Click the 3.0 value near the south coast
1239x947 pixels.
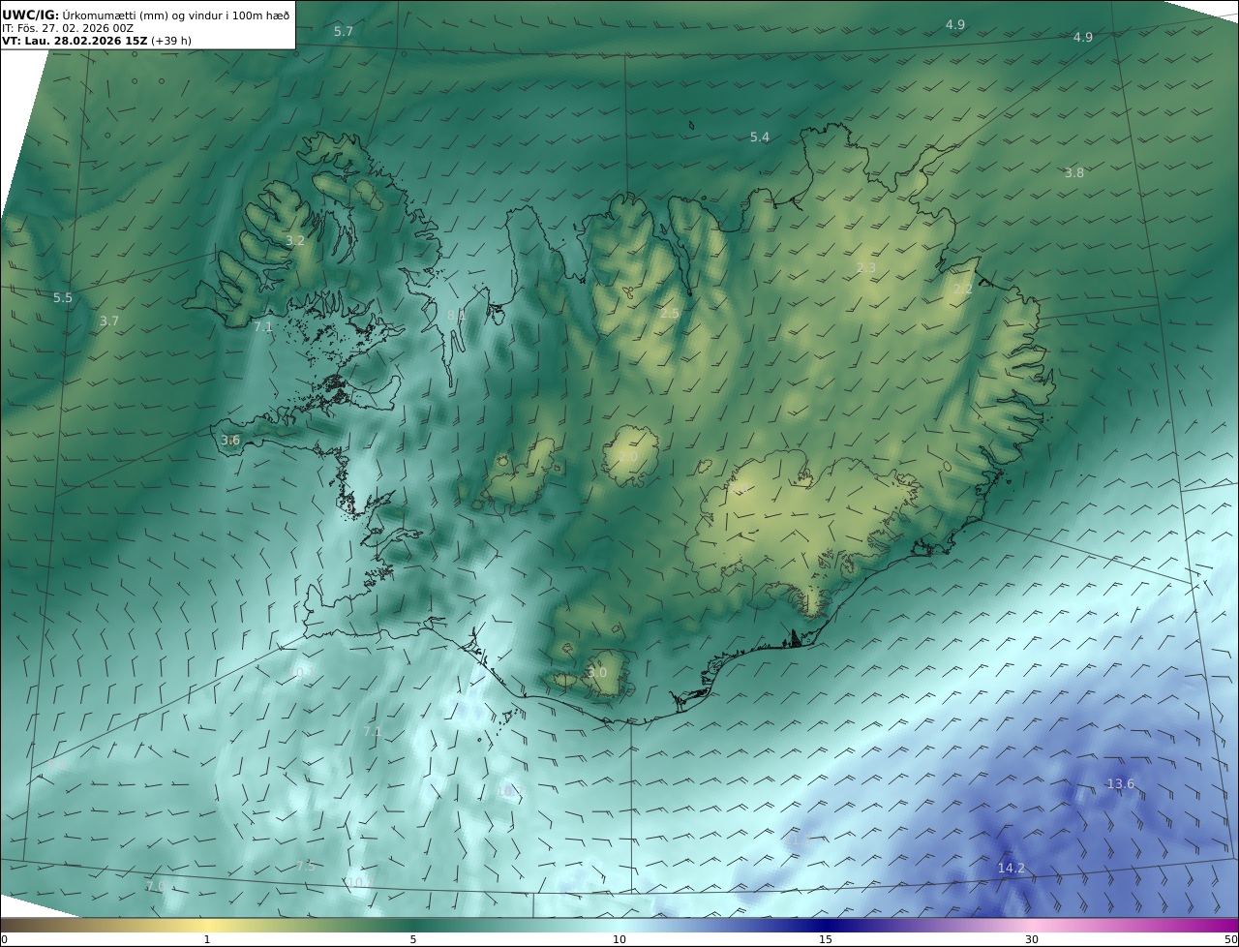[597, 673]
